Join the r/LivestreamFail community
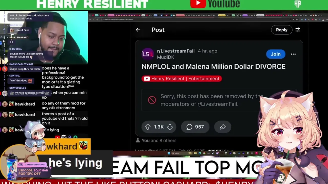The height and width of the screenshot is (184, 328). tap(276, 54)
